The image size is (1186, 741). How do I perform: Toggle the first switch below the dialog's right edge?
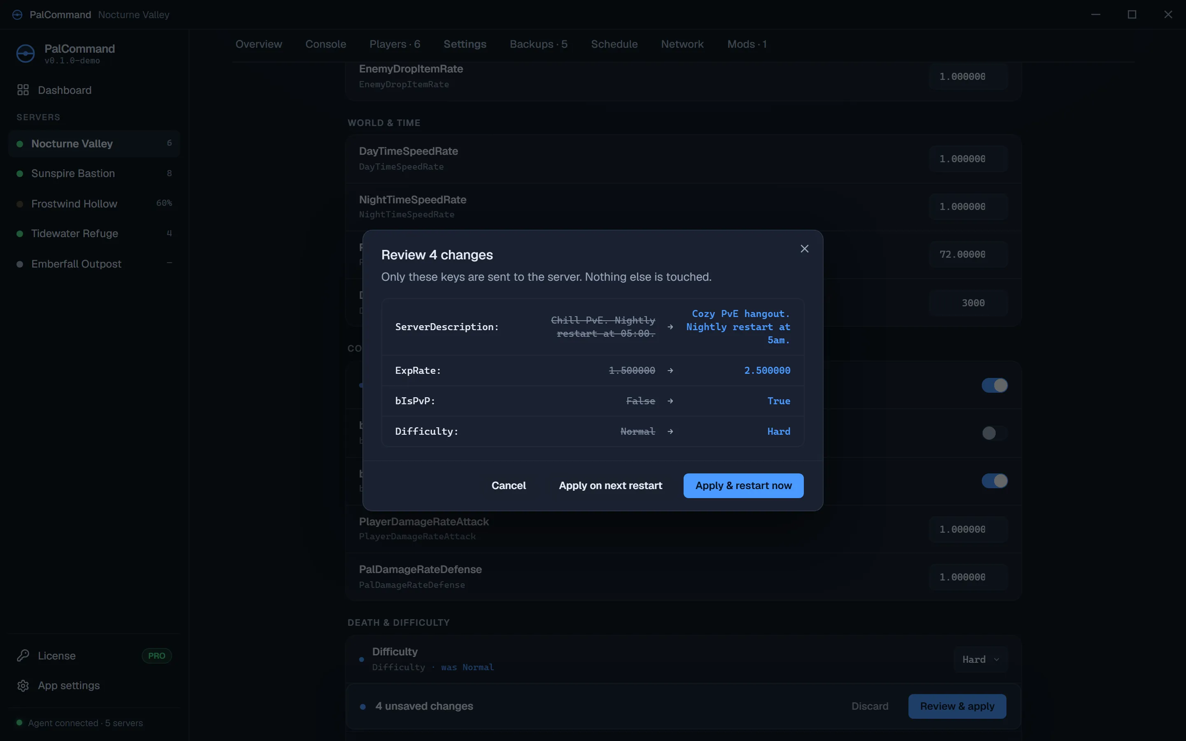pos(995,385)
